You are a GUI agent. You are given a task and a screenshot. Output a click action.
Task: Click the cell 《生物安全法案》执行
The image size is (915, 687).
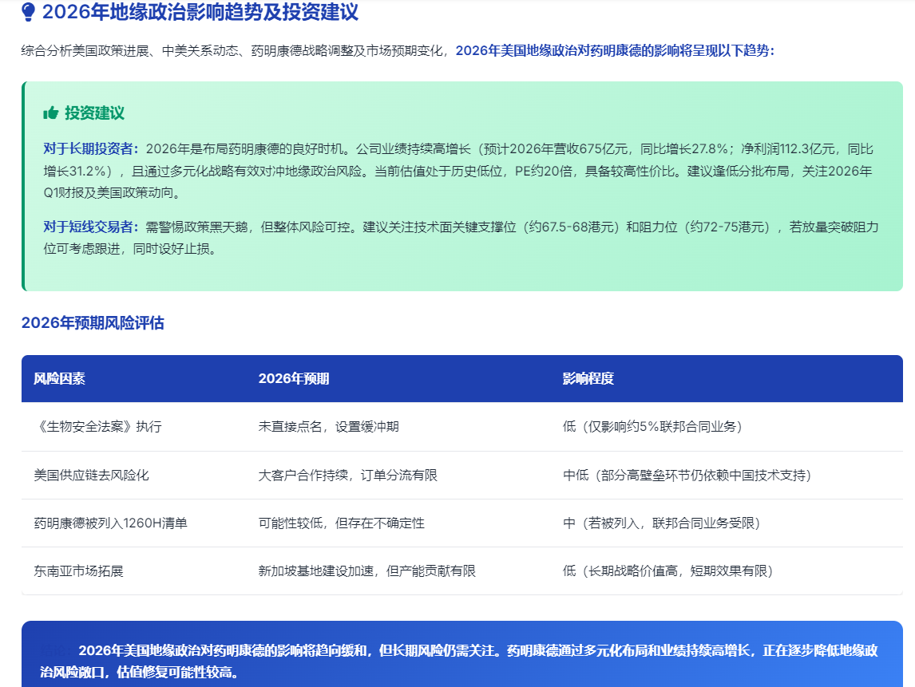97,426
